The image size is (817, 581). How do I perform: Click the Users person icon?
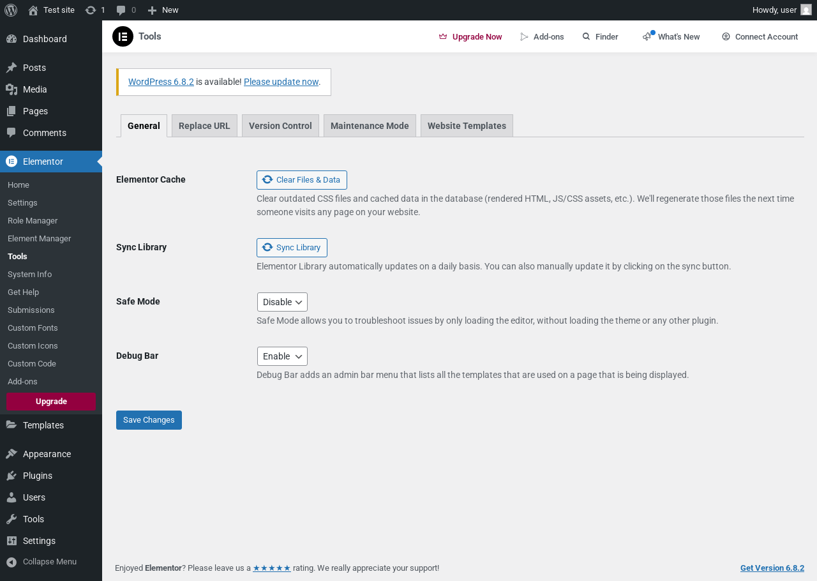click(11, 497)
